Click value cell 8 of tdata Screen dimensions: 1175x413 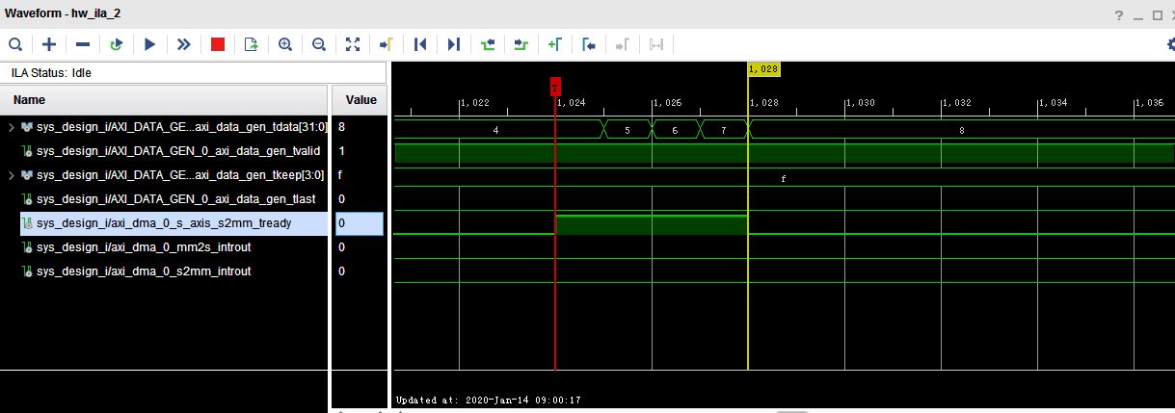361,127
